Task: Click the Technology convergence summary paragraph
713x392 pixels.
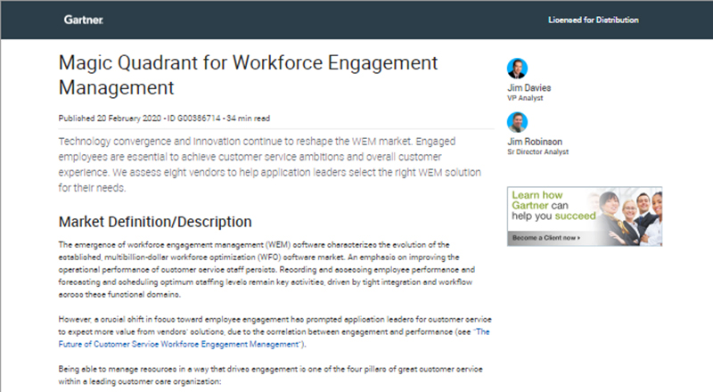Action: click(x=270, y=165)
